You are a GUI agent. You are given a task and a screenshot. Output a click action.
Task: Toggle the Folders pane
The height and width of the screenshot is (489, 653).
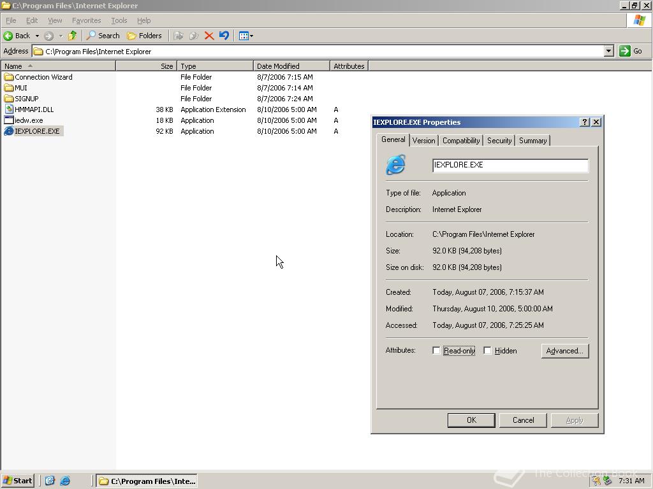(145, 36)
